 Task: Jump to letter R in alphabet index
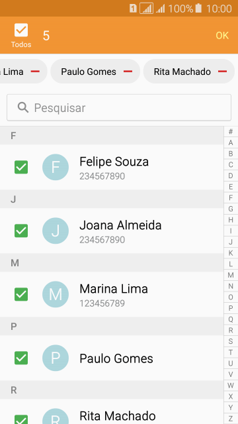(x=231, y=330)
